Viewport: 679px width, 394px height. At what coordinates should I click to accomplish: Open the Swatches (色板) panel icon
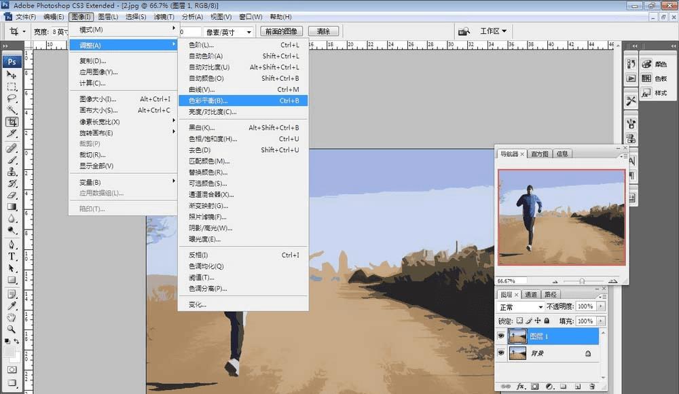[x=646, y=78]
